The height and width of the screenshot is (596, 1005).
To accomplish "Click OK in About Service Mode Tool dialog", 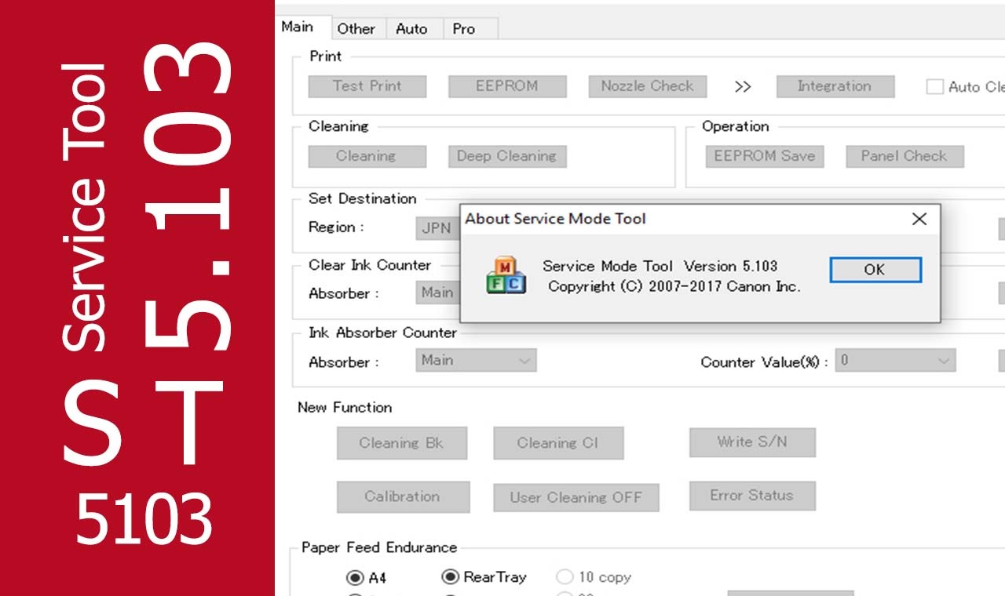I will pos(875,270).
